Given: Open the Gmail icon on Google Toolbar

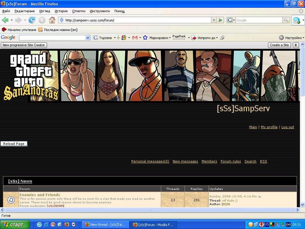Looking at the screenshot, I should pos(135,37).
